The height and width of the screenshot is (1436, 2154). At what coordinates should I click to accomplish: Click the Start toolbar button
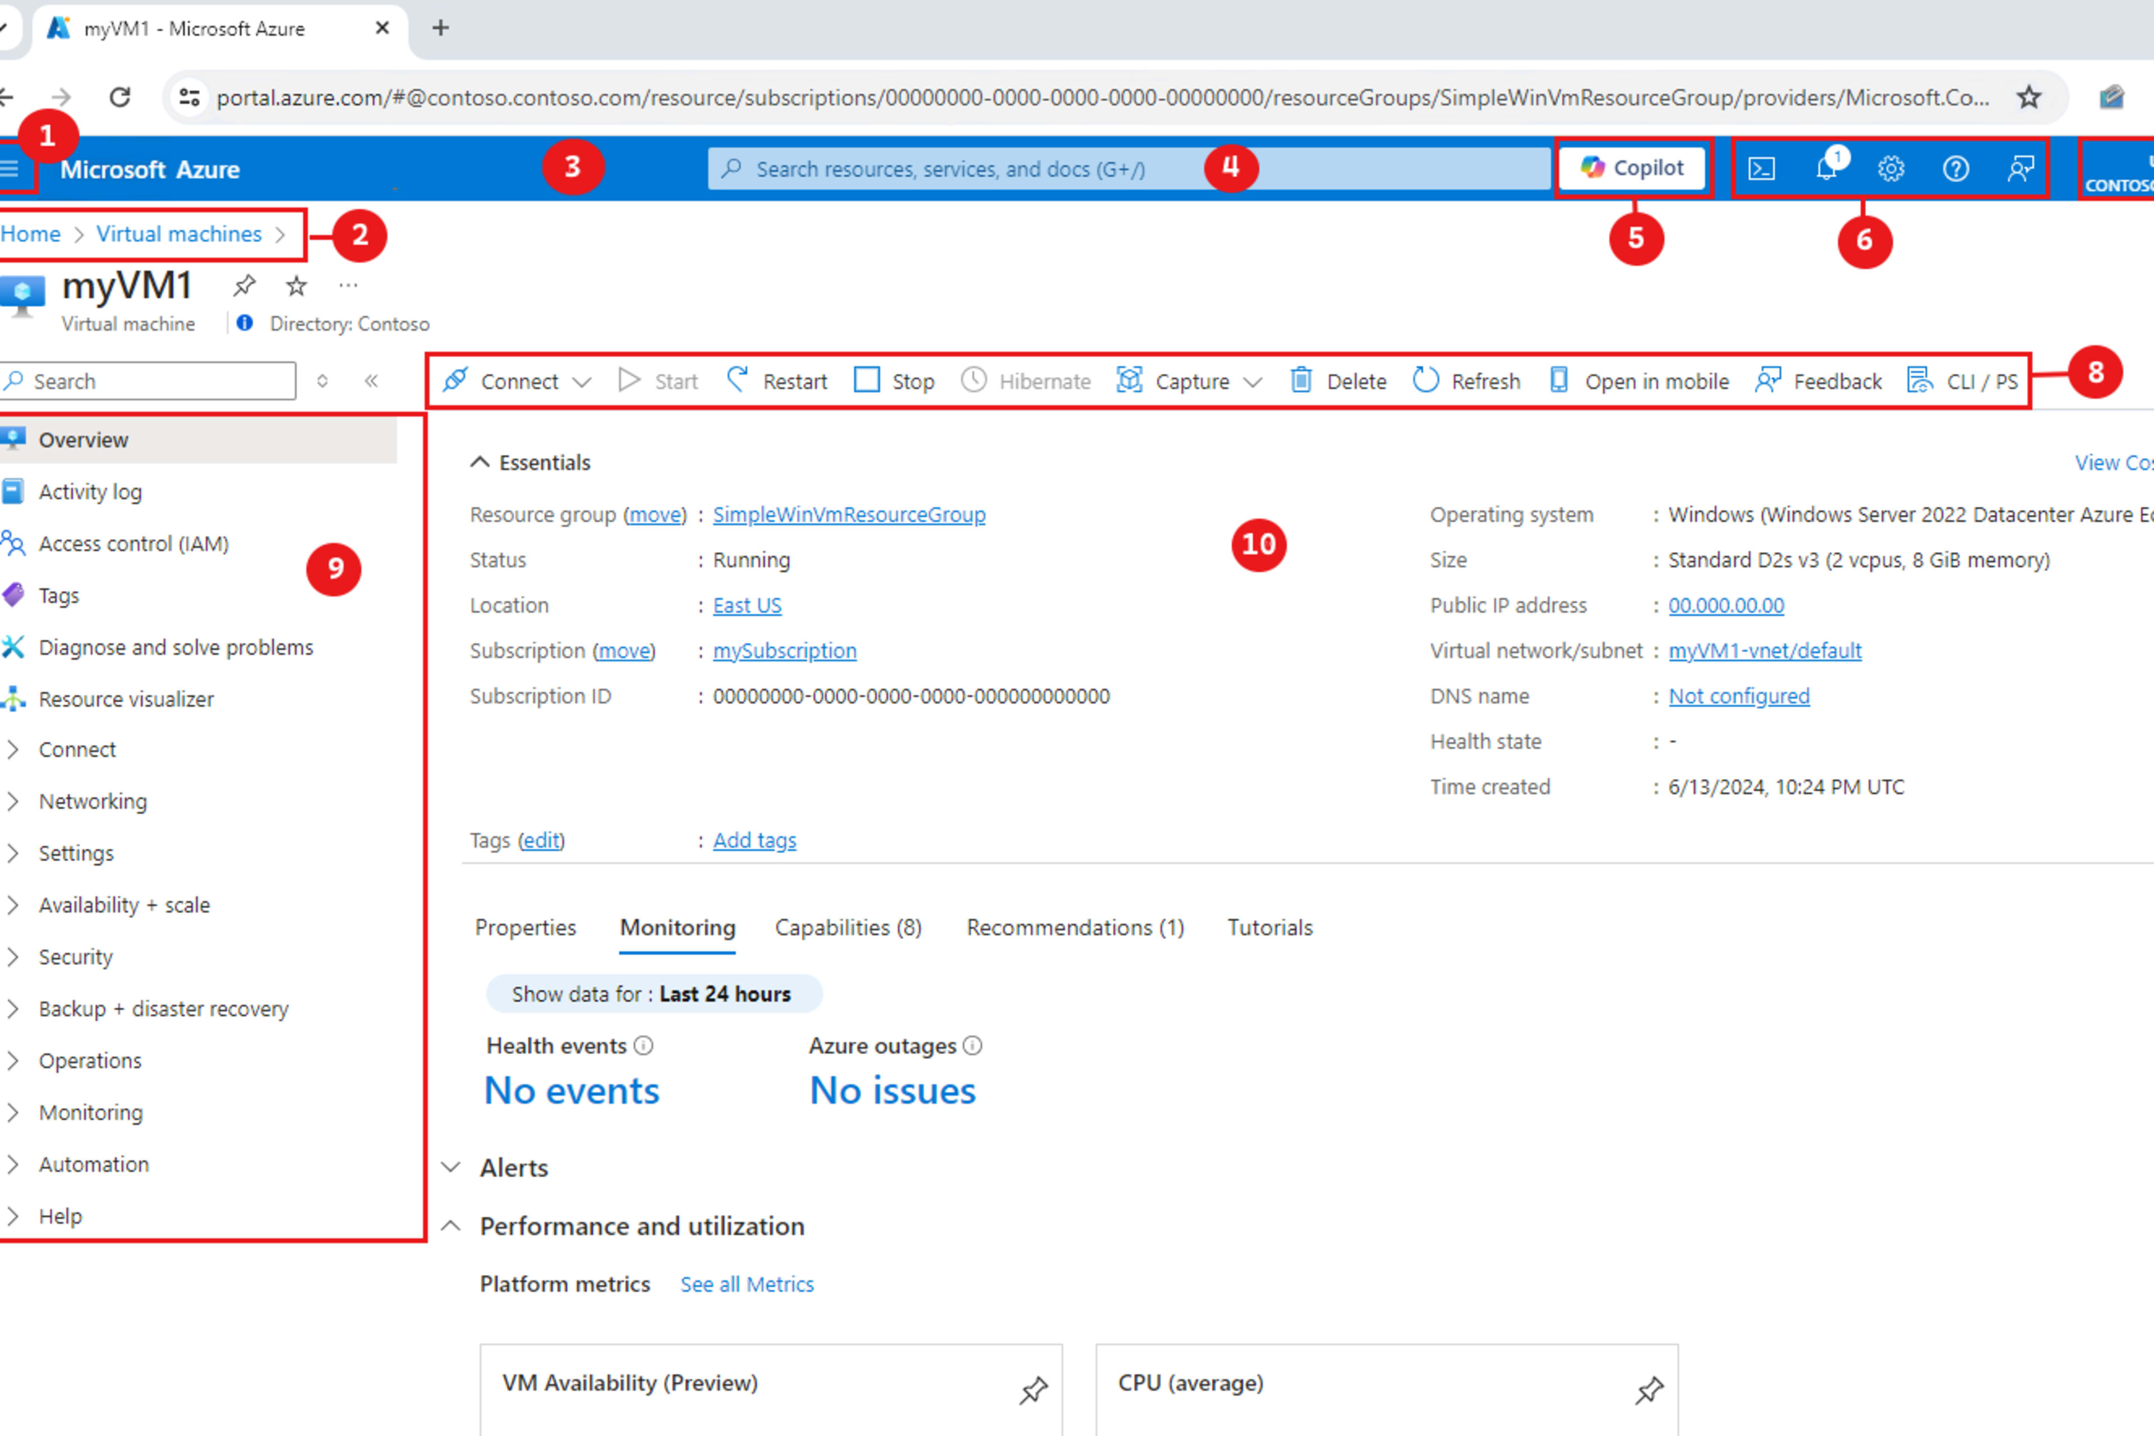click(x=659, y=381)
